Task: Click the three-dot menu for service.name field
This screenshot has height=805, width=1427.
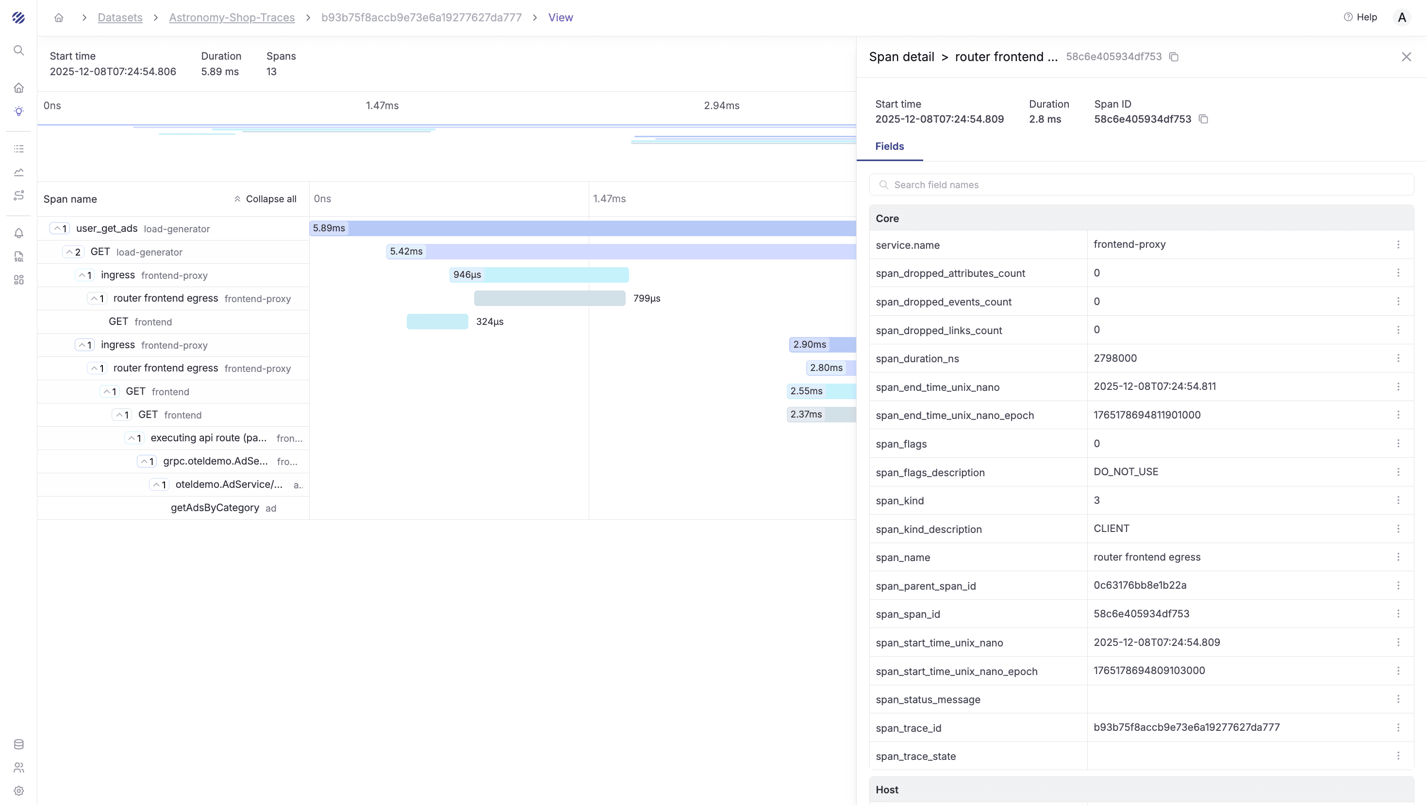Action: pyautogui.click(x=1398, y=245)
